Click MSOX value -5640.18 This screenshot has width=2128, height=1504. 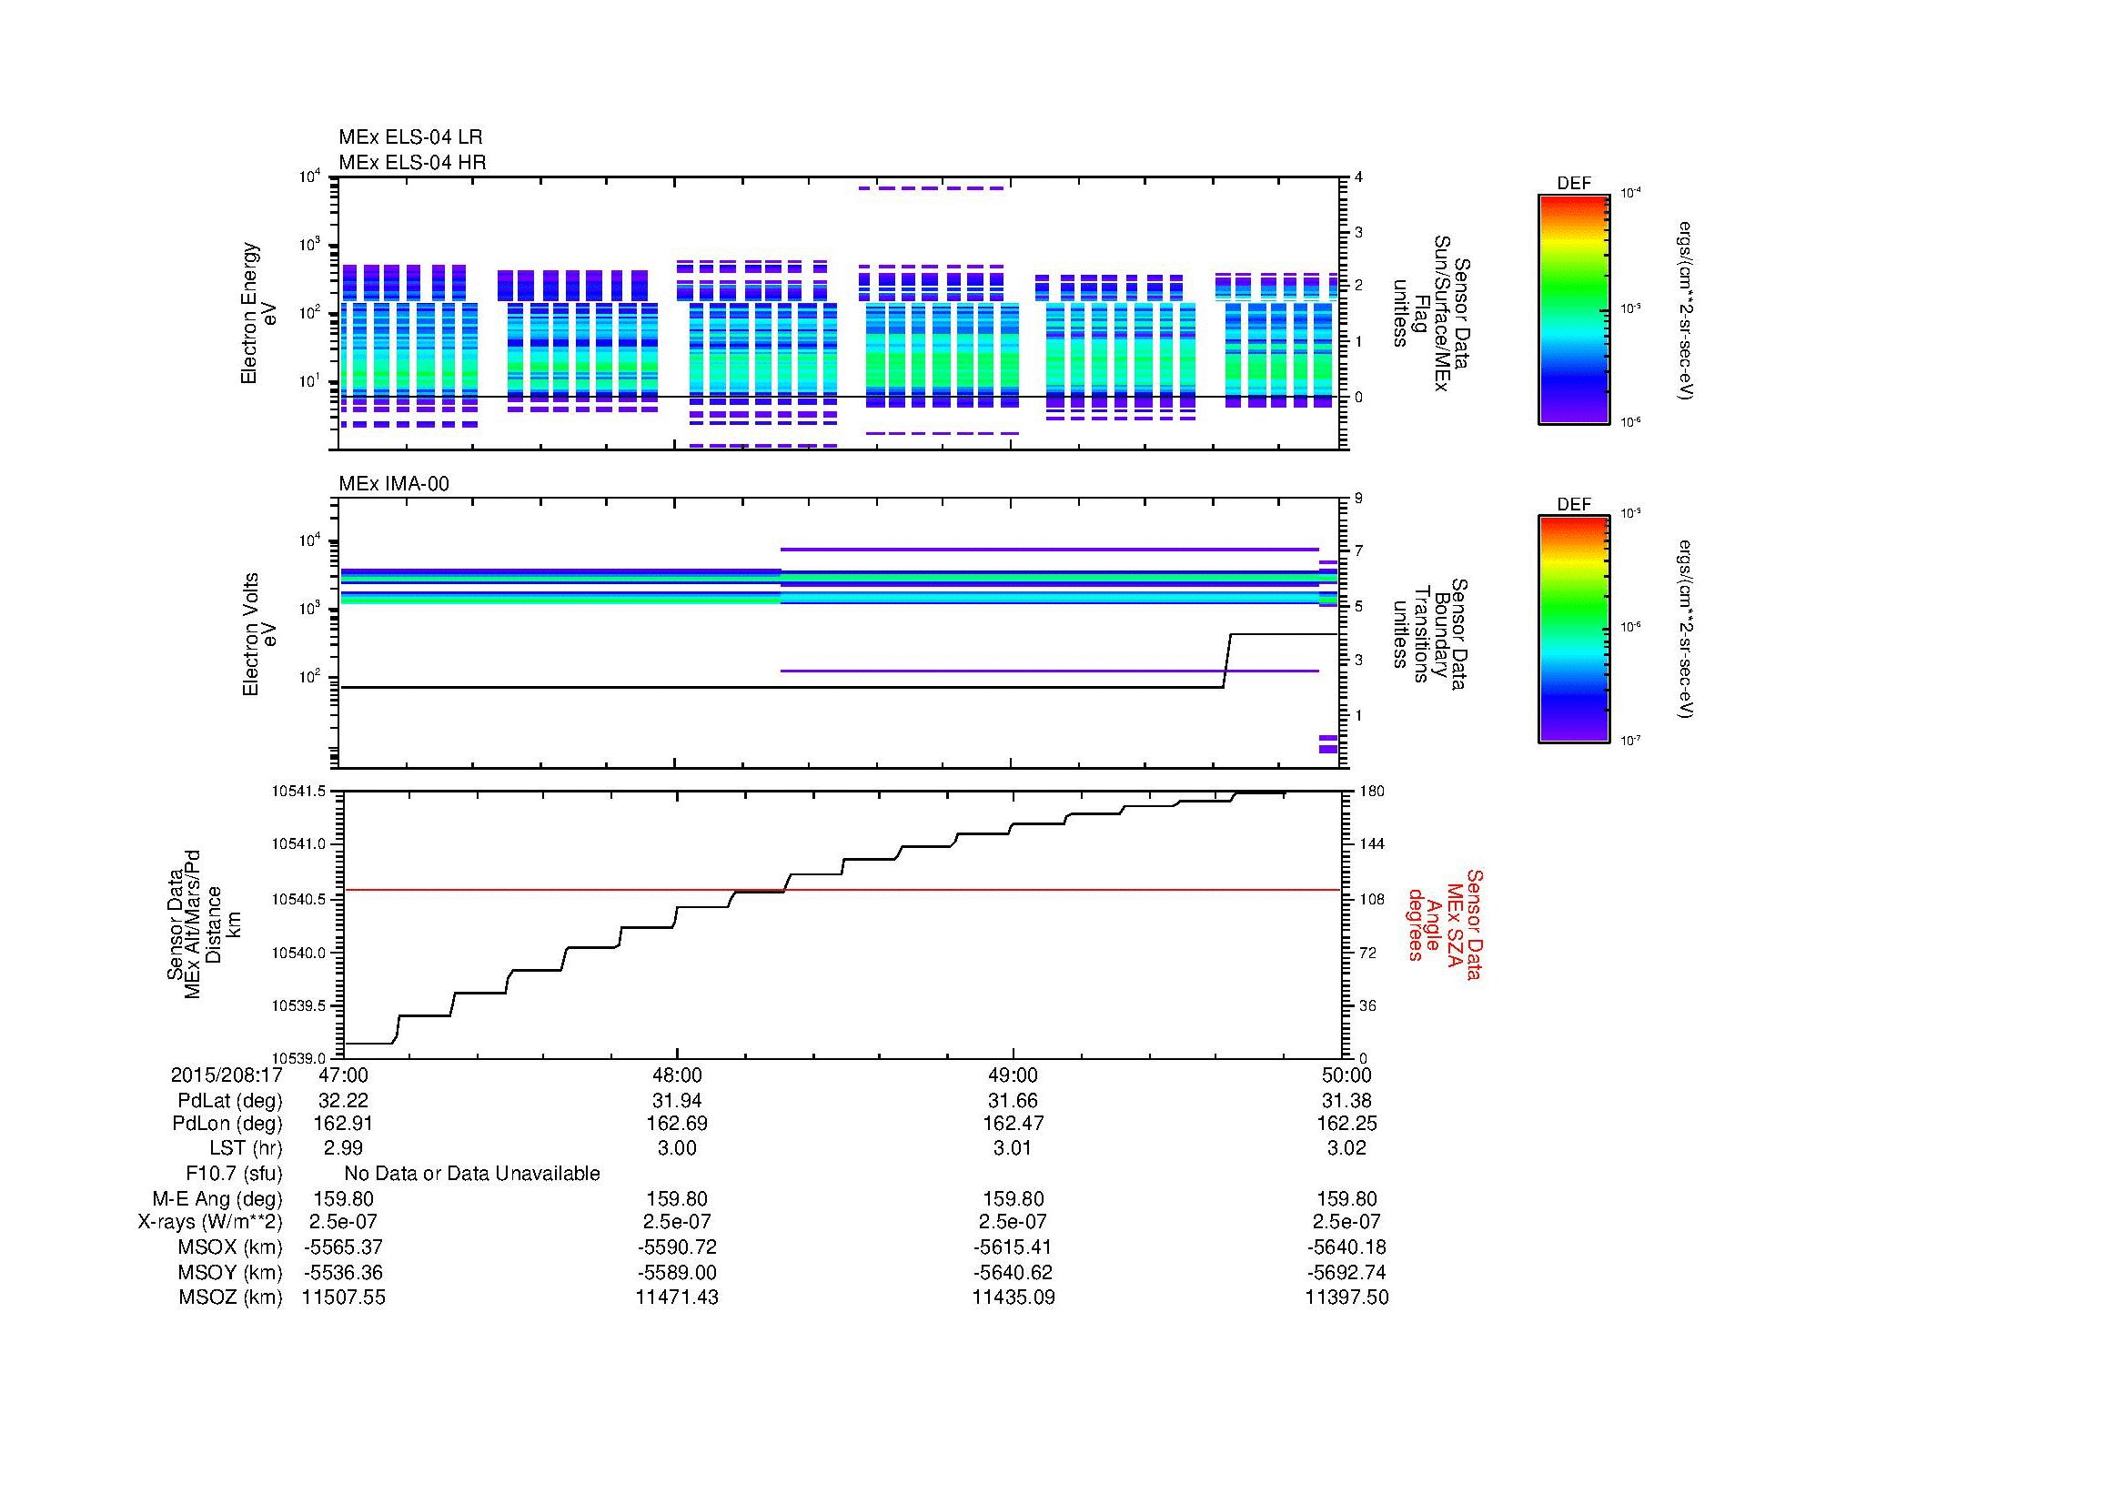point(1346,1247)
